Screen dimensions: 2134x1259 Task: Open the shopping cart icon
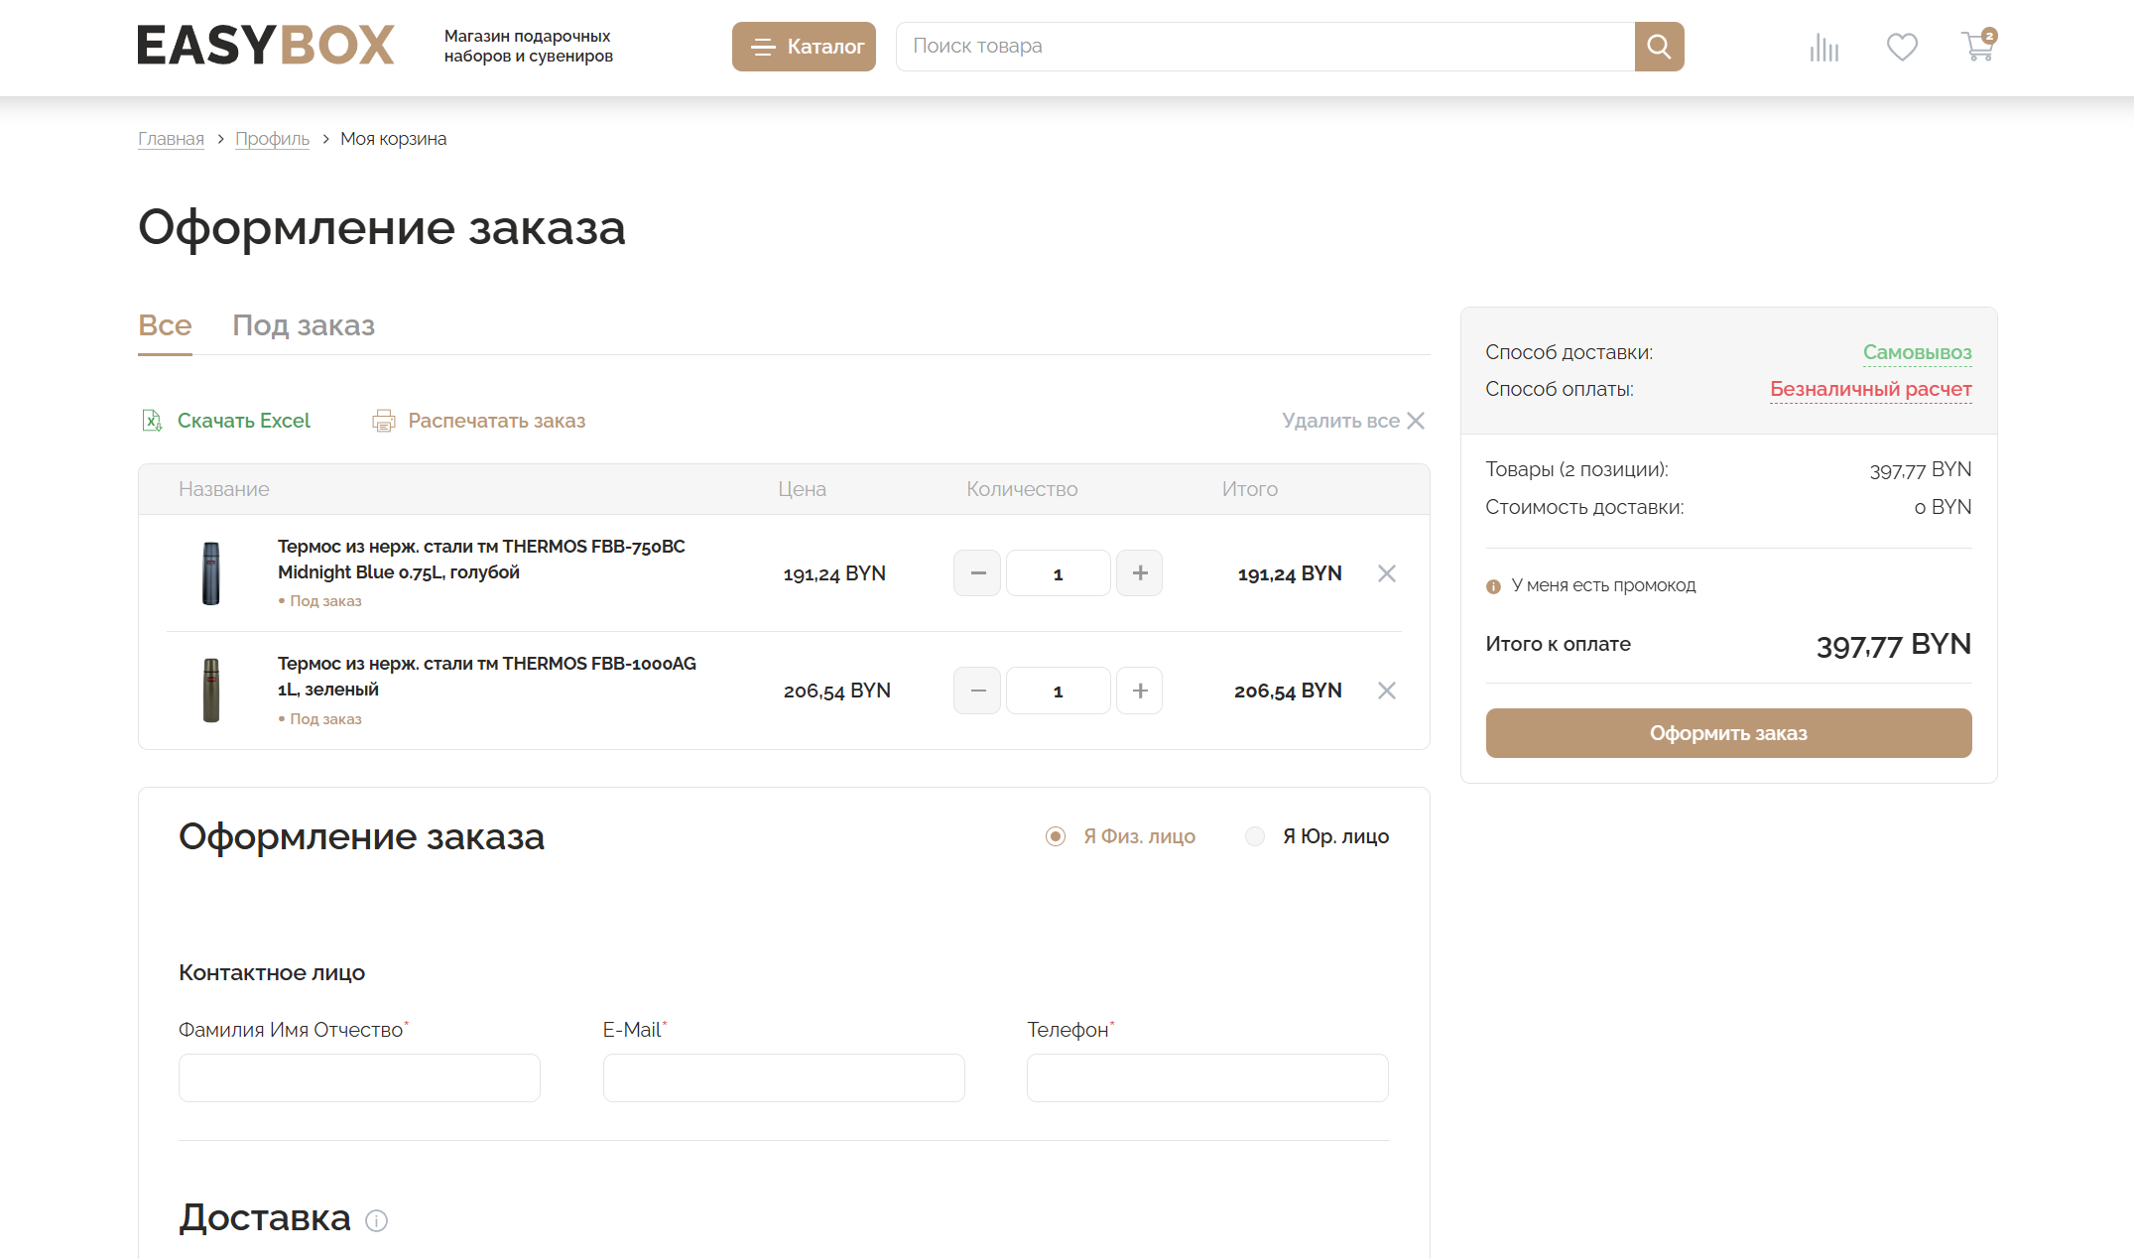click(1977, 47)
